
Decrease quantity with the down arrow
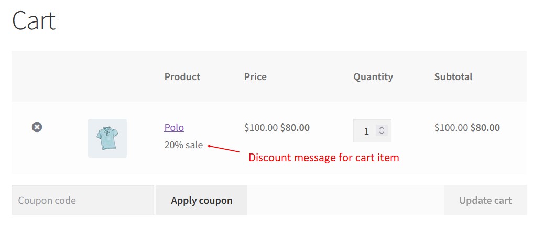click(x=382, y=133)
